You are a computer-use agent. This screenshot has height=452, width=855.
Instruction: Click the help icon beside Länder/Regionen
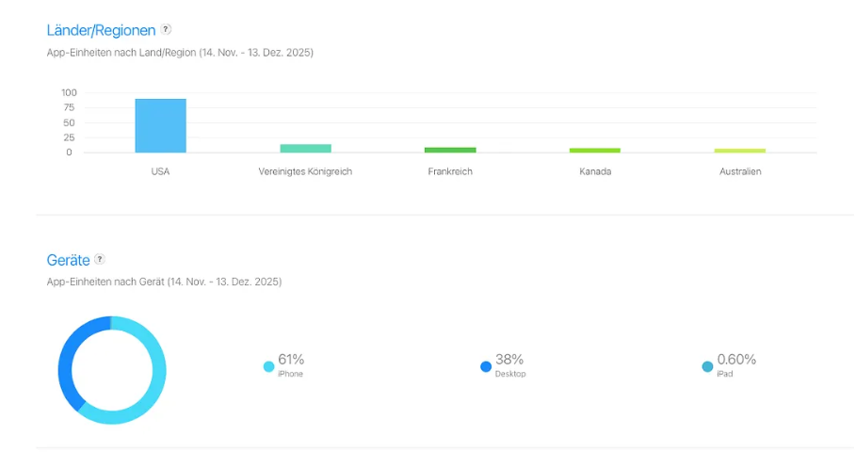[x=167, y=30]
